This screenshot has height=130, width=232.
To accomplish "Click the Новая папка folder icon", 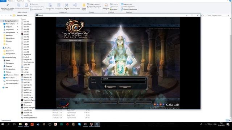I will [84, 5].
